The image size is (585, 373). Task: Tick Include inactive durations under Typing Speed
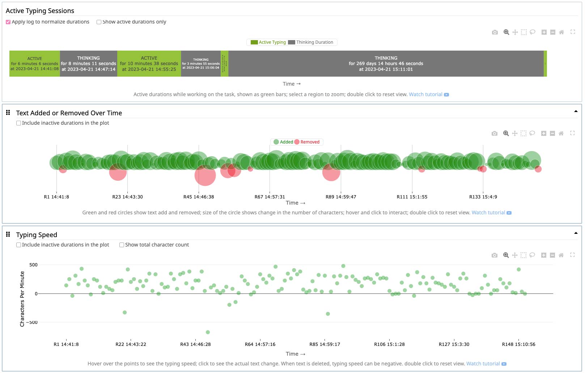19,245
